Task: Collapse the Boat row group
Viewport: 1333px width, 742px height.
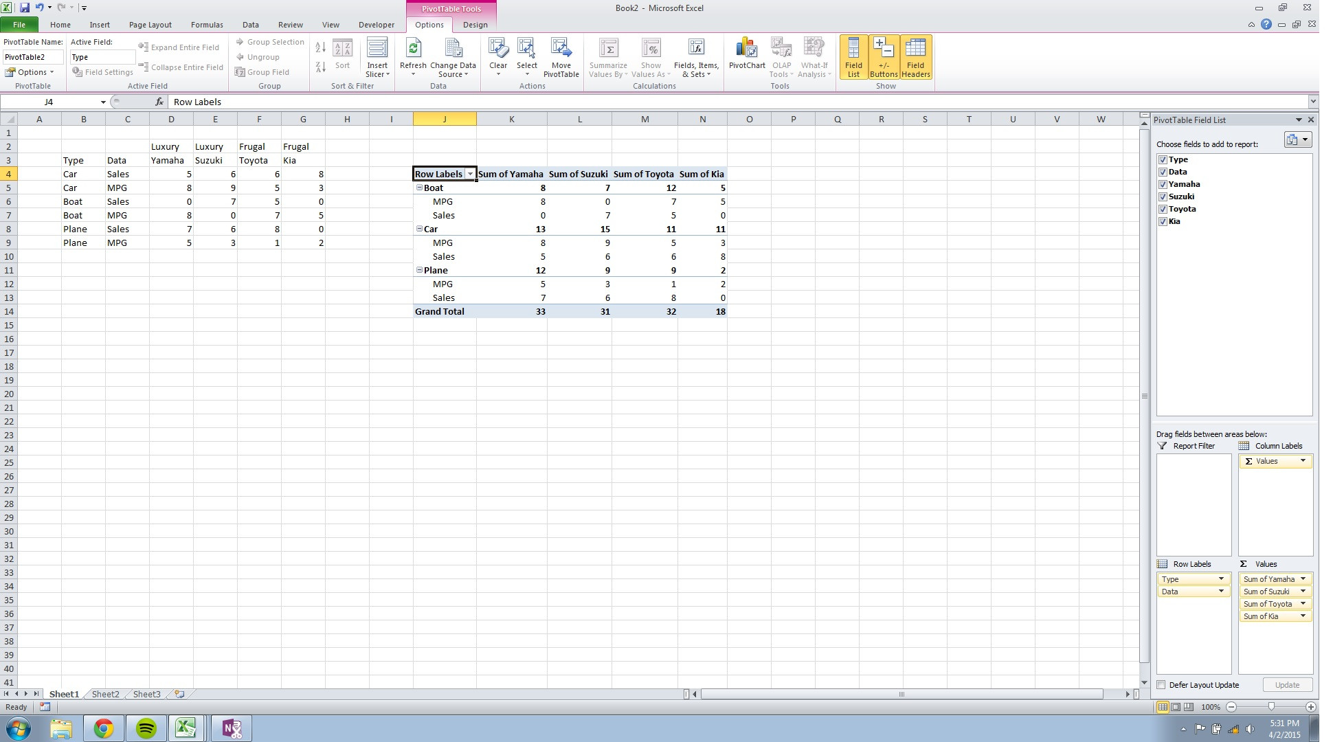Action: [419, 188]
